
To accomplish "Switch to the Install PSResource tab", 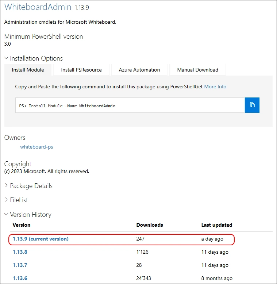I will click(x=81, y=70).
